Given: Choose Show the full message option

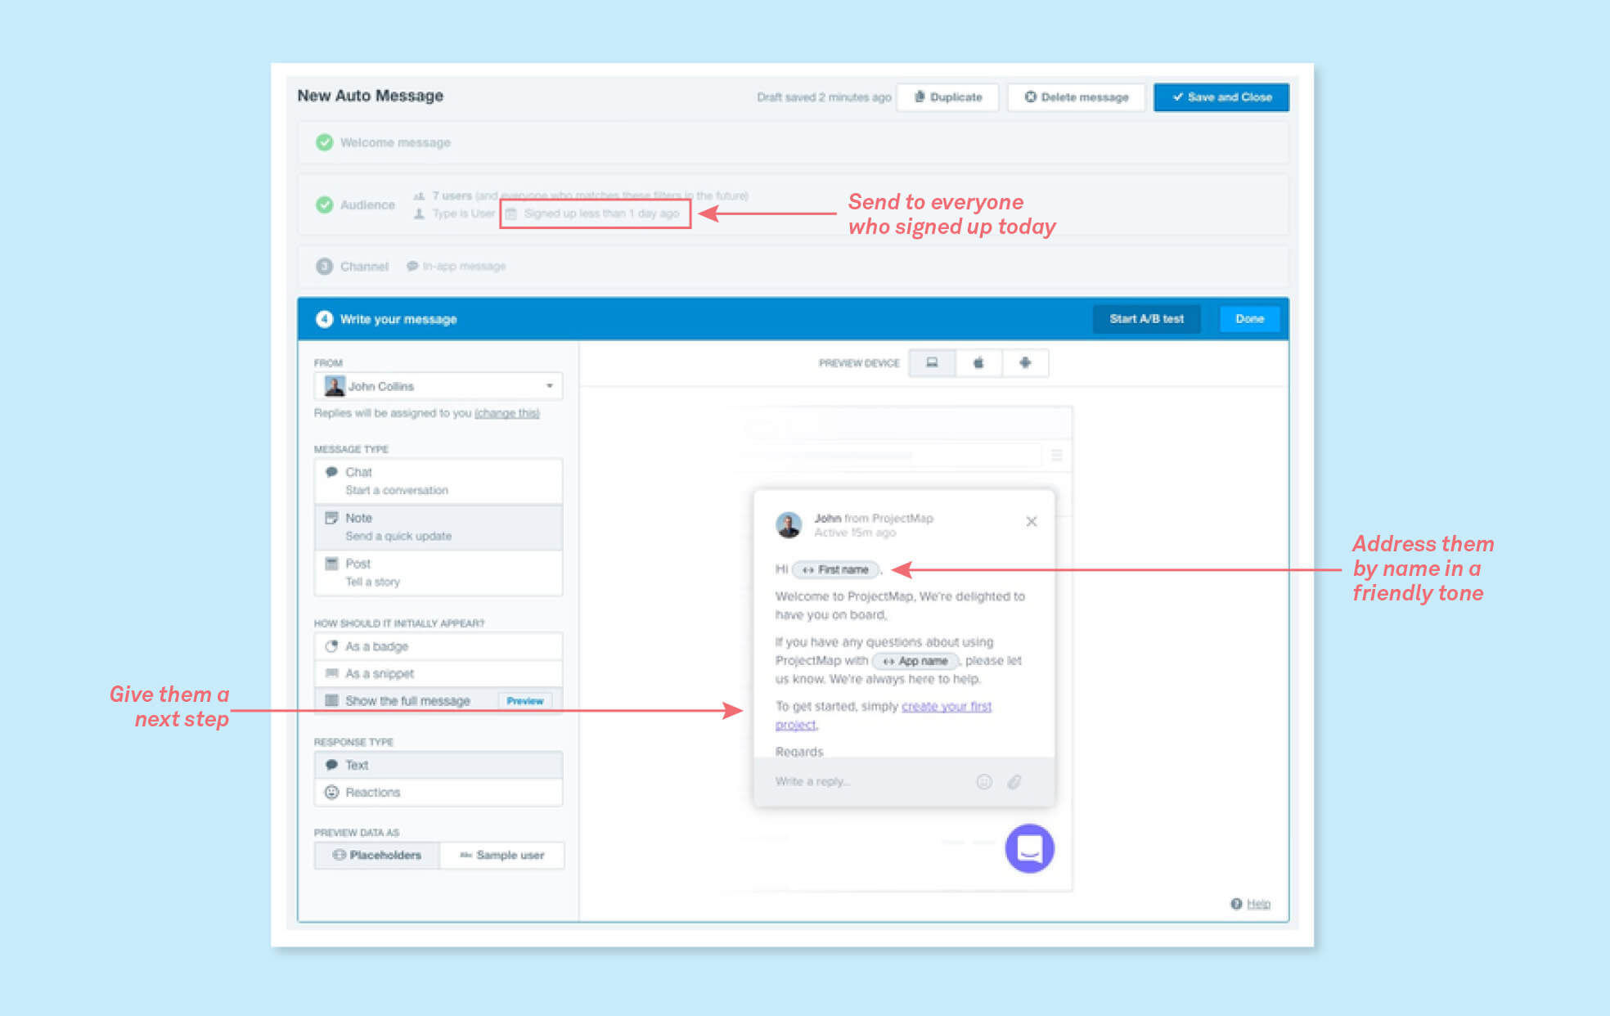Looking at the screenshot, I should (x=438, y=700).
